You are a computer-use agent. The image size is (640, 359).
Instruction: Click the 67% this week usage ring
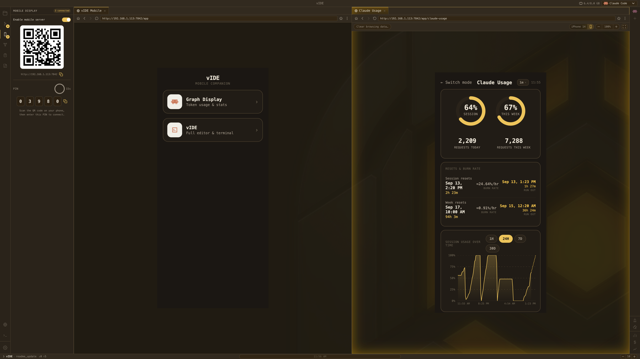click(x=511, y=111)
